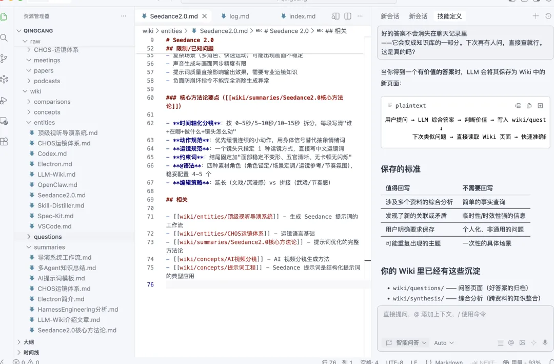This screenshot has height=364, width=554.
Task: Insert plaintext code block at cursor
Action: point(518,105)
